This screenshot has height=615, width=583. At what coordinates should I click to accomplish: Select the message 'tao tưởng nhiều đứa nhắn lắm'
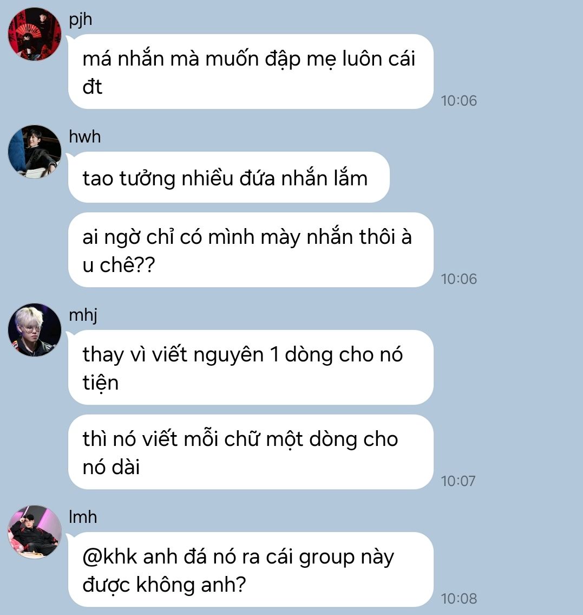tap(229, 177)
